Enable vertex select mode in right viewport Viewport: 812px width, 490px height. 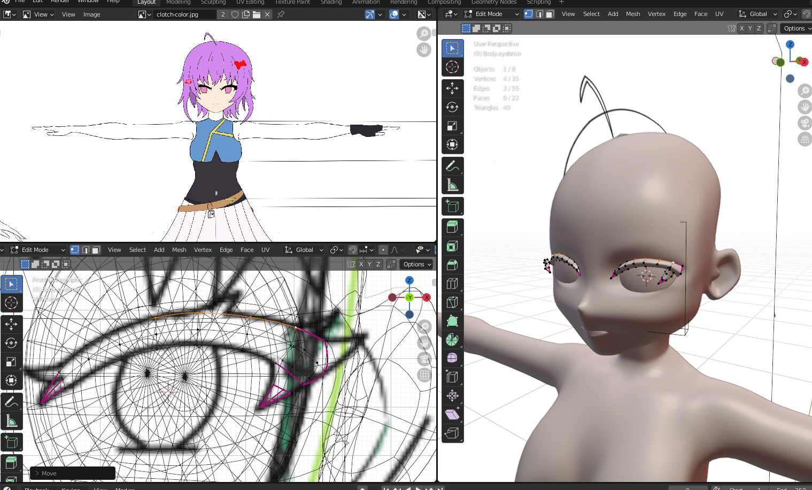[528, 14]
